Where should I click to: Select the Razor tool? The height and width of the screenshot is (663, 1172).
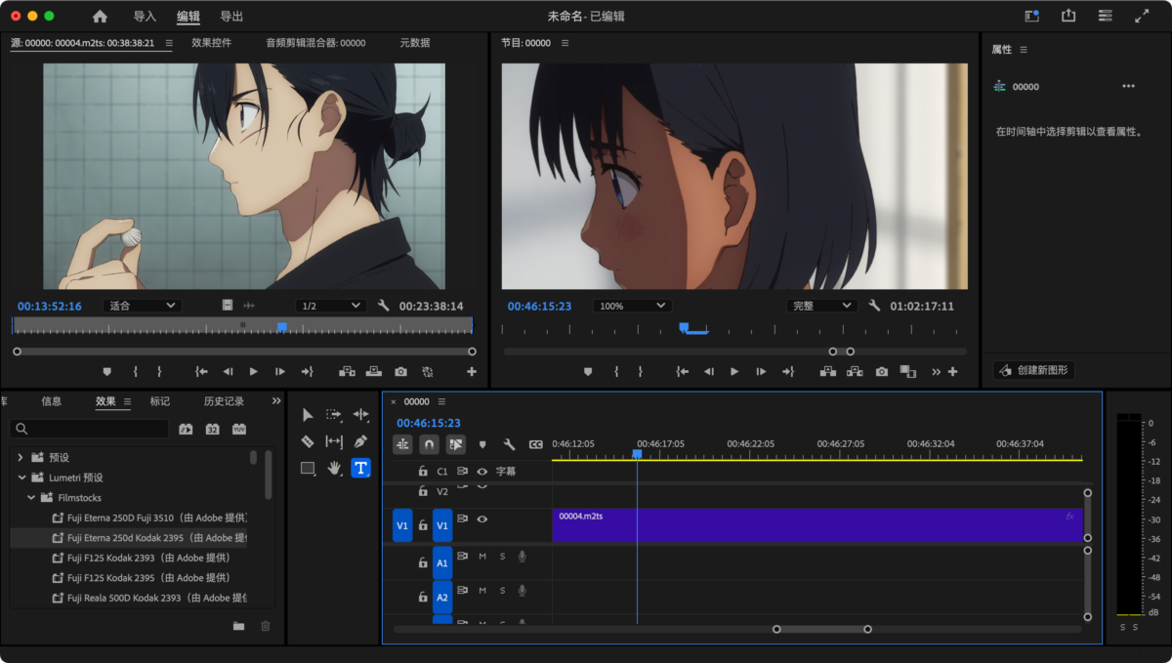(308, 441)
